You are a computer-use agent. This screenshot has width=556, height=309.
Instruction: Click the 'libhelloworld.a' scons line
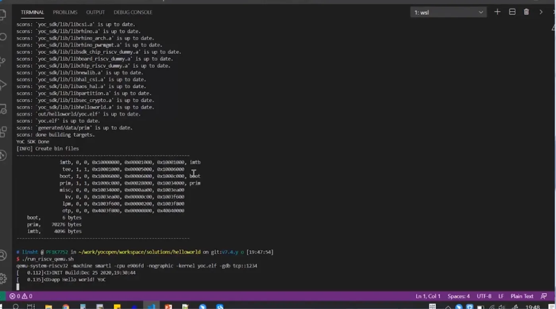tap(85, 107)
